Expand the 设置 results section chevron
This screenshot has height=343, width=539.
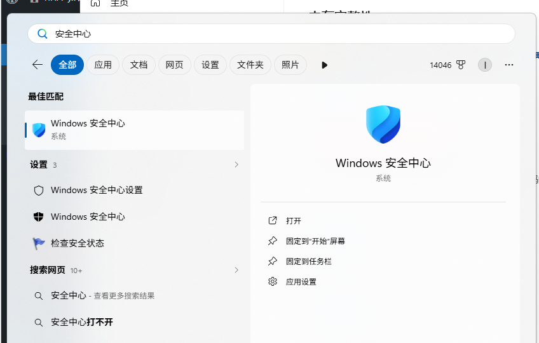pyautogui.click(x=236, y=165)
